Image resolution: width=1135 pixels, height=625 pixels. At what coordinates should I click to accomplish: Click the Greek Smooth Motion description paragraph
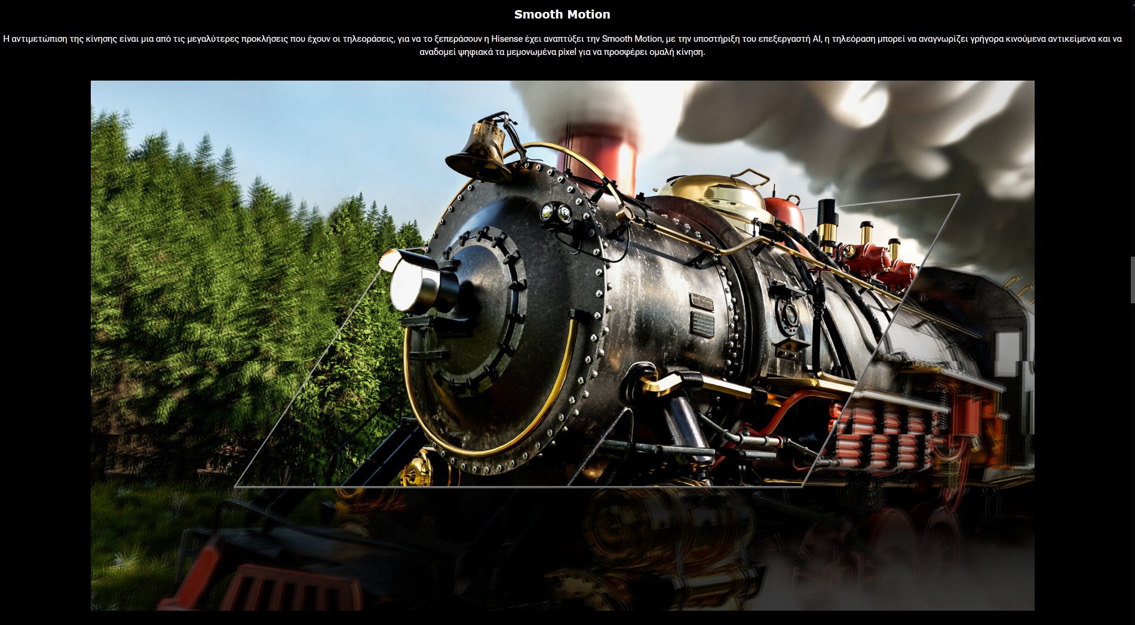(x=562, y=45)
